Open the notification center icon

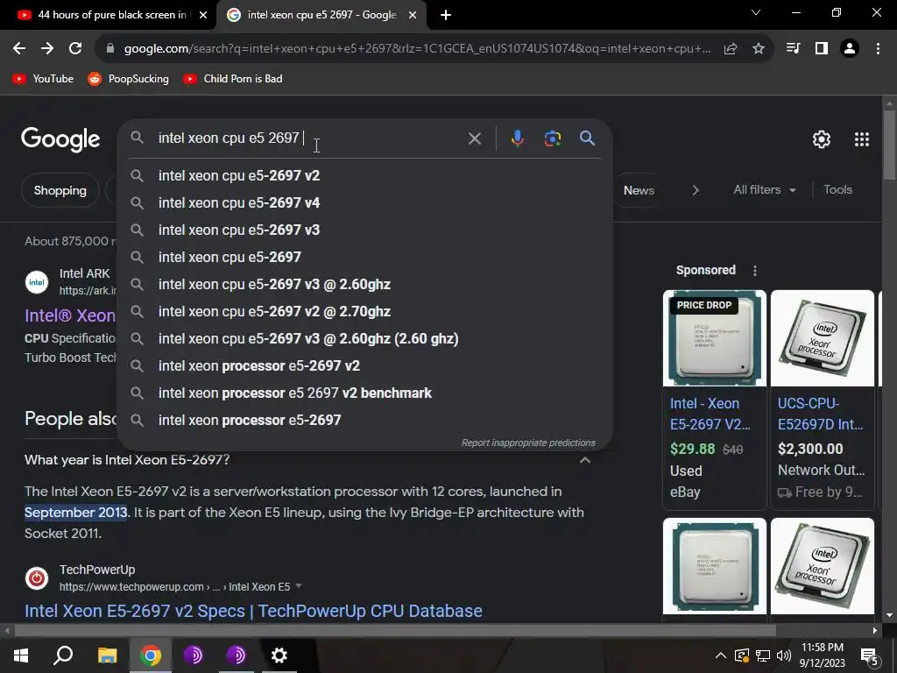pyautogui.click(x=870, y=656)
